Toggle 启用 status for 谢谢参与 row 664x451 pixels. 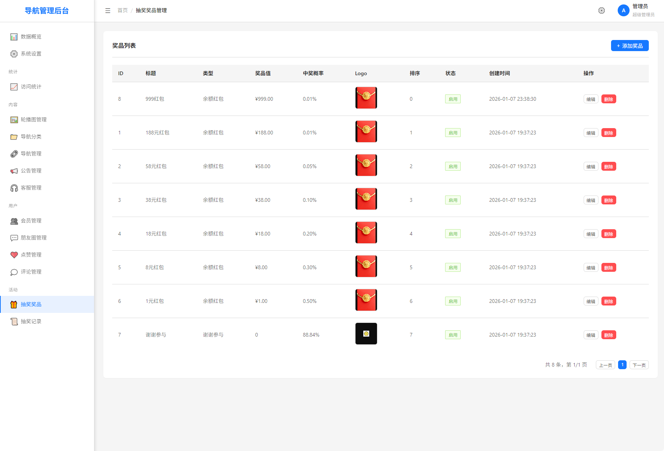tap(453, 334)
